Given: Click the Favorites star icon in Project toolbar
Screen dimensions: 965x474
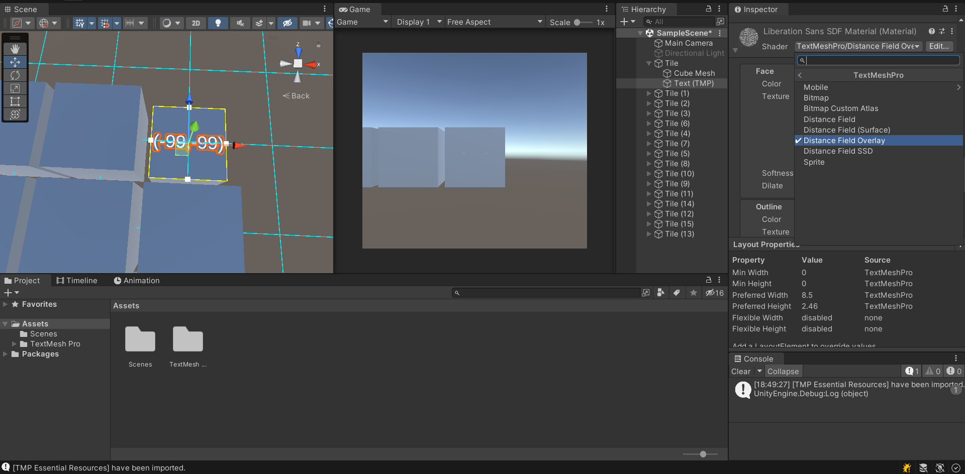Looking at the screenshot, I should [x=694, y=293].
